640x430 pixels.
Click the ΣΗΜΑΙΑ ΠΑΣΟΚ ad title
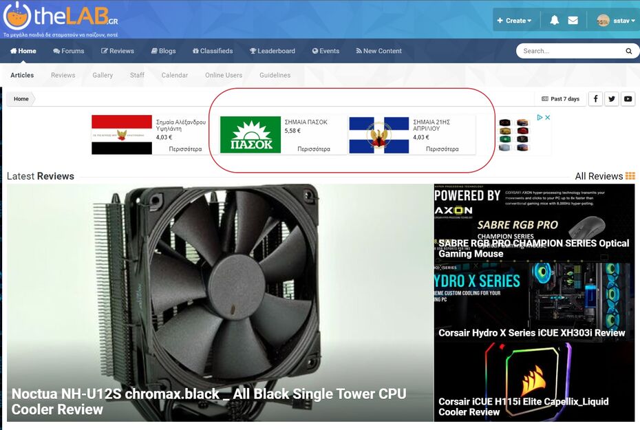pyautogui.click(x=306, y=122)
